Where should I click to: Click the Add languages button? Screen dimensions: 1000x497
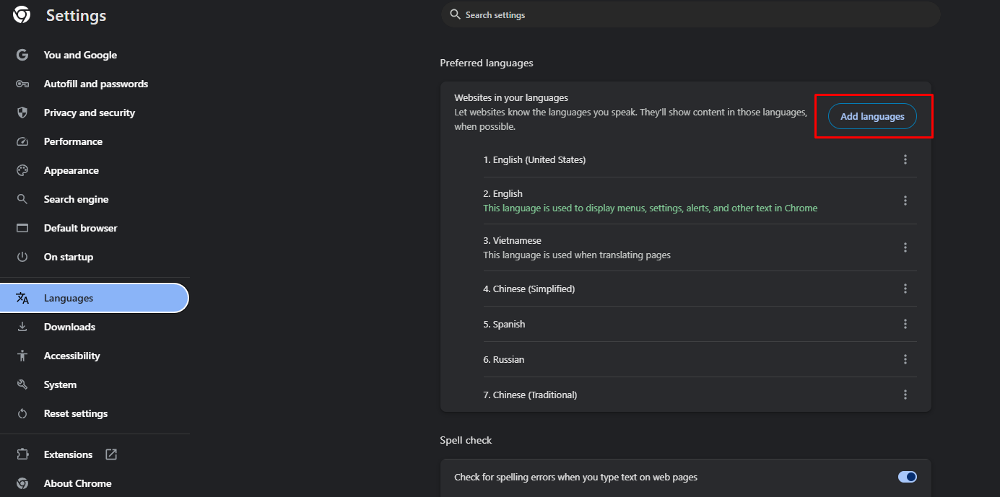pos(872,116)
